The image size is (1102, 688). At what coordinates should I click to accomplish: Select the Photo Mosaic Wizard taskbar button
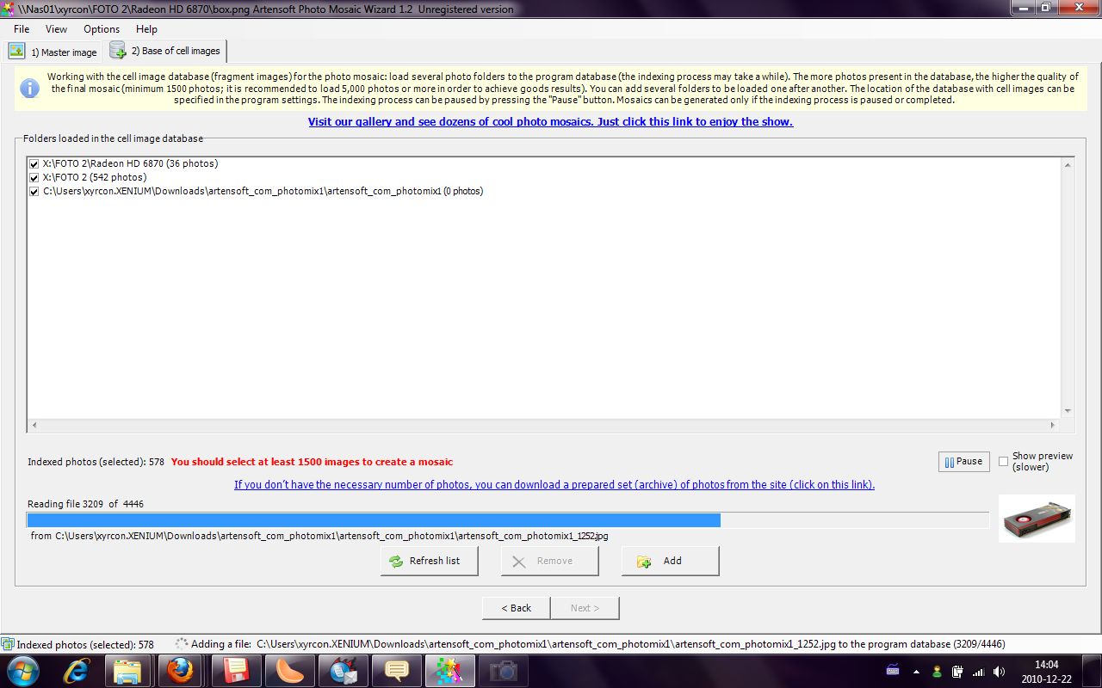click(449, 671)
